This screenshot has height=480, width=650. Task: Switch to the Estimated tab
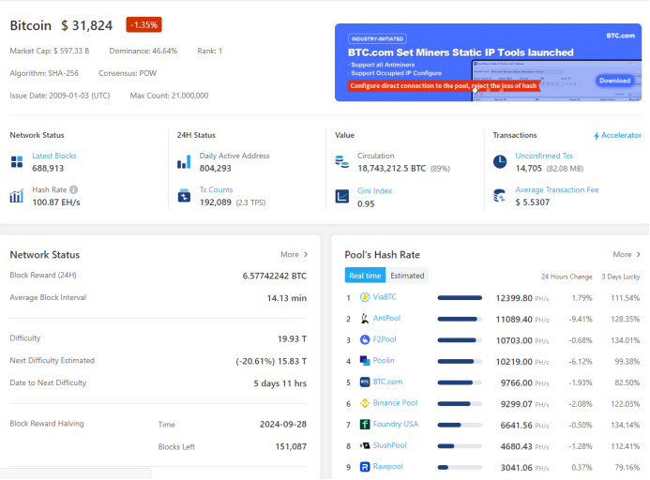[x=407, y=276]
